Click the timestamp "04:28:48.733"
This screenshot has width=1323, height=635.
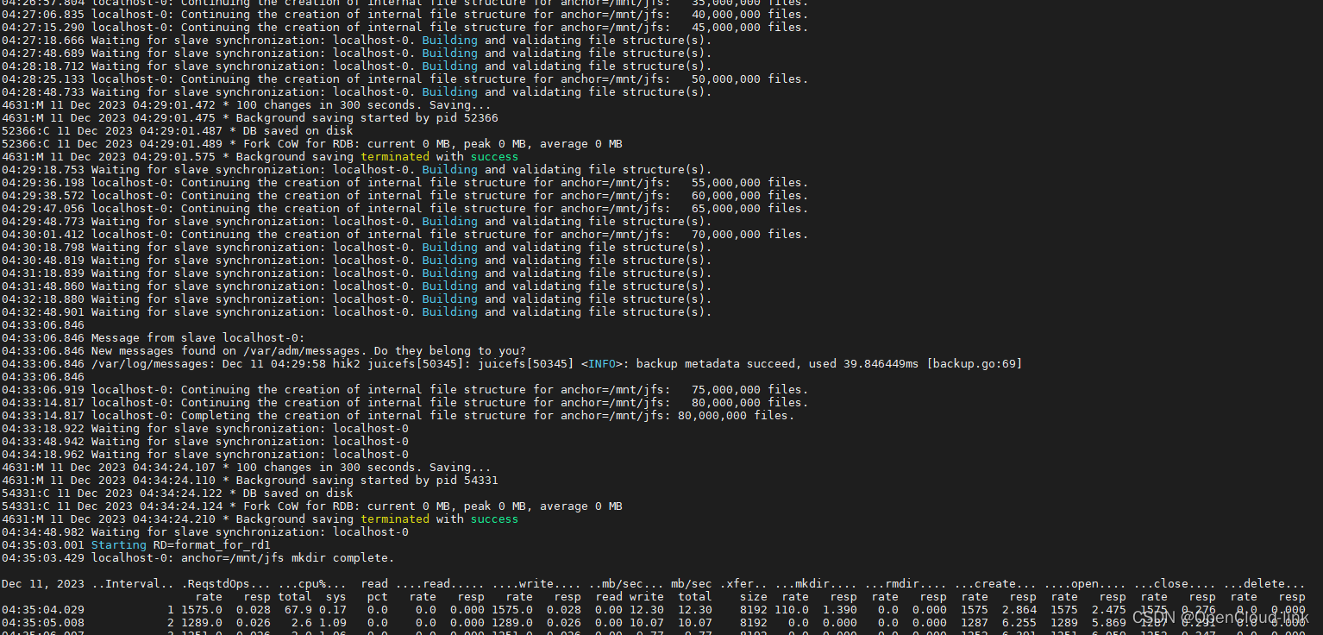coord(43,92)
